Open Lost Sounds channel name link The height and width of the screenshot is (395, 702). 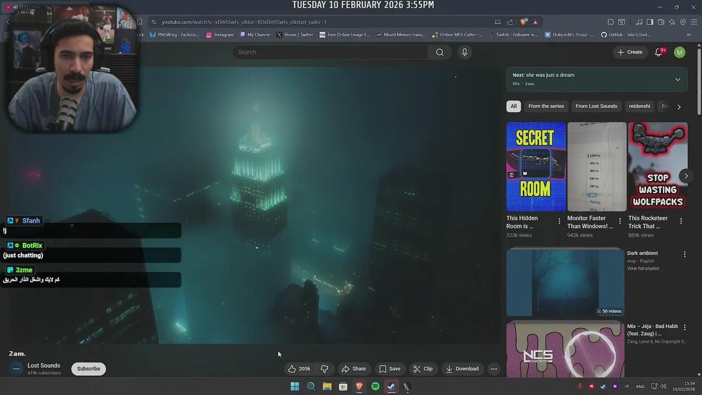click(x=44, y=365)
